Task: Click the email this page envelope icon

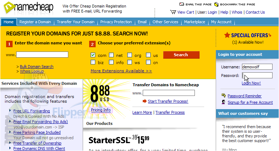Action: click(182, 4)
